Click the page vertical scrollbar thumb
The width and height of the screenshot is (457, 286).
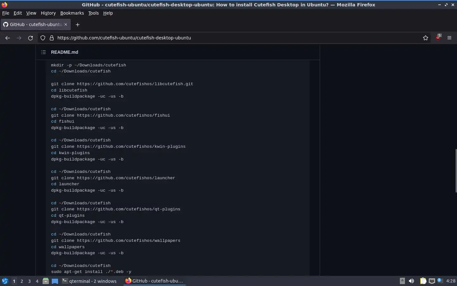tap(456, 171)
